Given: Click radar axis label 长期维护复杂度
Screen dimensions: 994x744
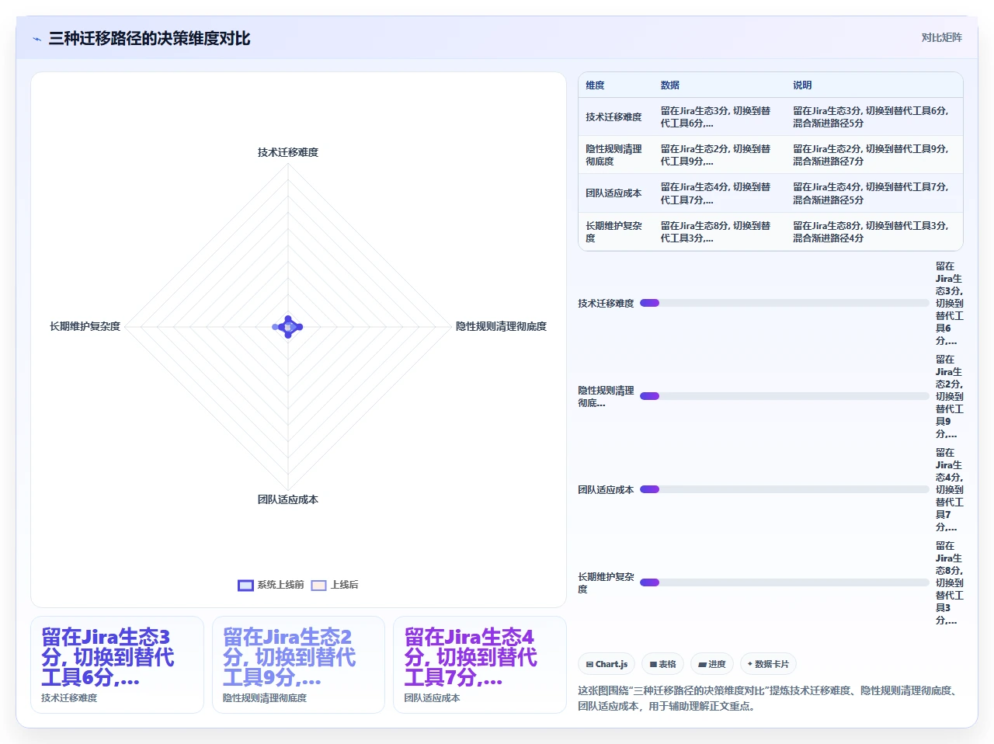Looking at the screenshot, I should (x=85, y=326).
